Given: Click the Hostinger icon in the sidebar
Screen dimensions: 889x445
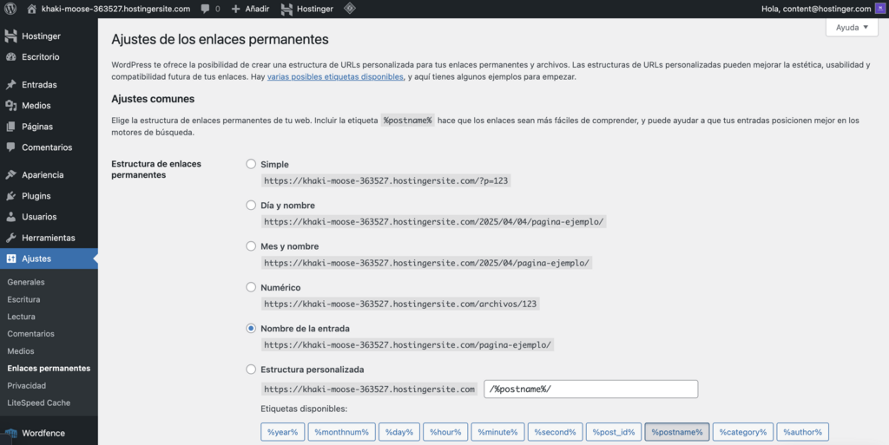Looking at the screenshot, I should [10, 36].
